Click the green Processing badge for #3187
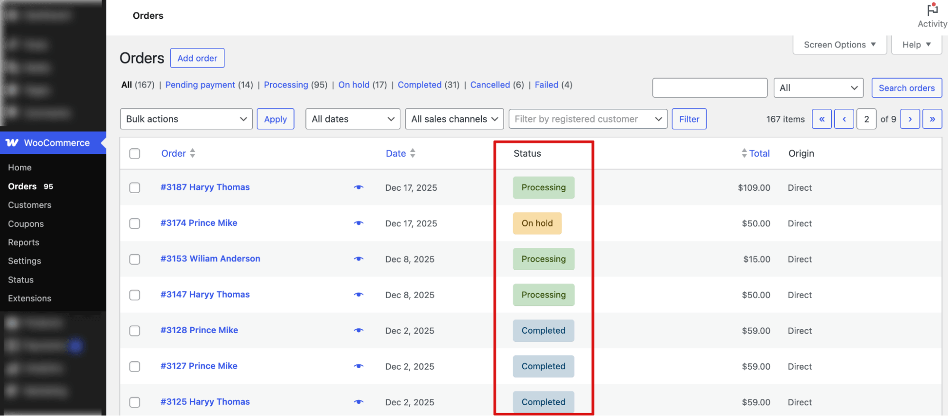The image size is (948, 416). [x=543, y=187]
